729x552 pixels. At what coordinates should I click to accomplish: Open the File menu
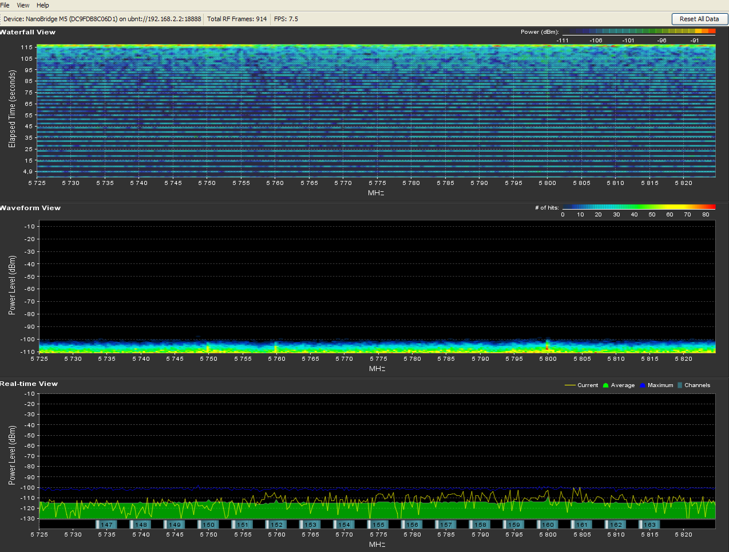point(5,5)
